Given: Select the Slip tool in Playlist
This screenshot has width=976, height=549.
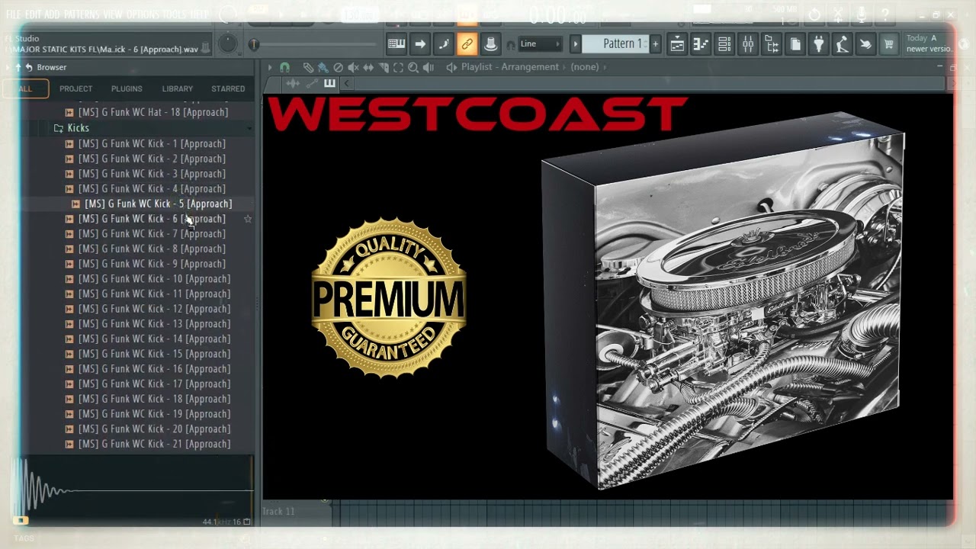Looking at the screenshot, I should click(x=368, y=67).
